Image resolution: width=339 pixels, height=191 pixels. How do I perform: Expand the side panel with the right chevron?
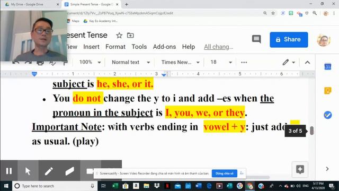pyautogui.click(x=327, y=169)
